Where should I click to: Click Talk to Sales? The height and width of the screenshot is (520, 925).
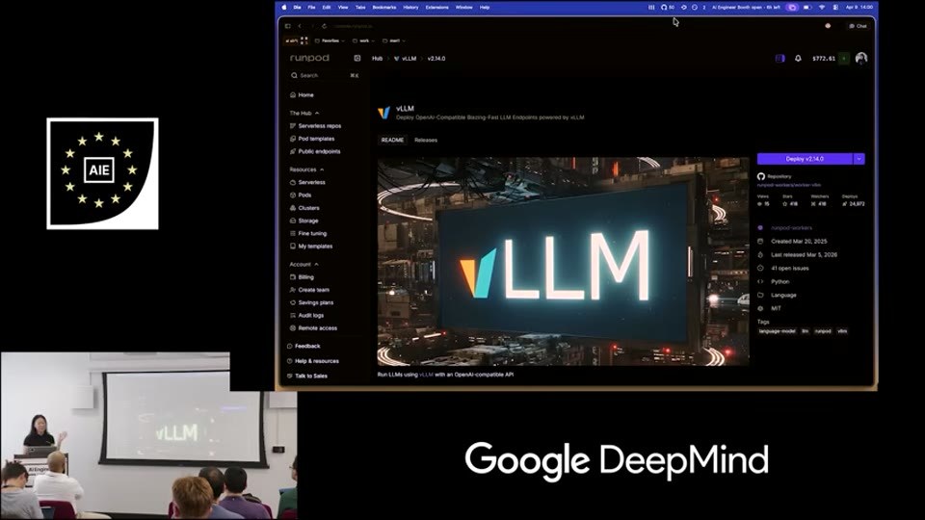[x=306, y=376]
